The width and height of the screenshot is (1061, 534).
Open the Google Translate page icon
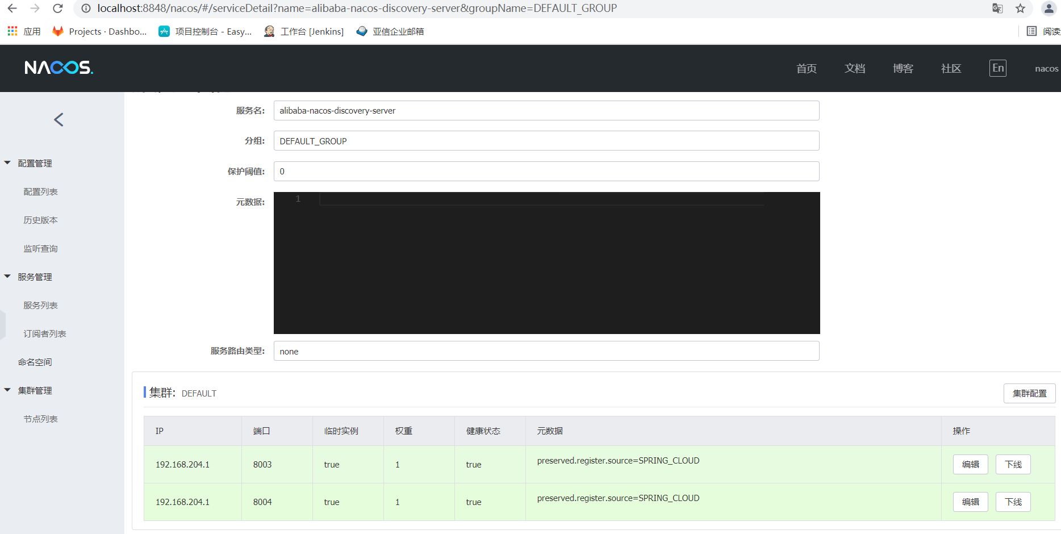coord(997,9)
